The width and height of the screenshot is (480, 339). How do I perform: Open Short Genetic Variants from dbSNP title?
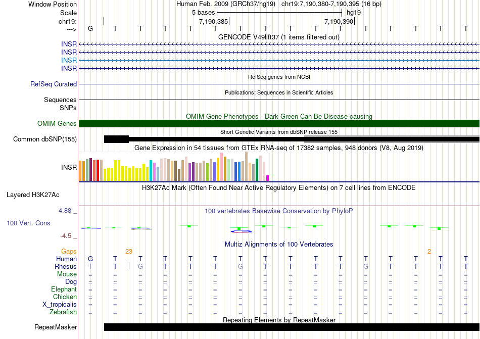click(279, 132)
